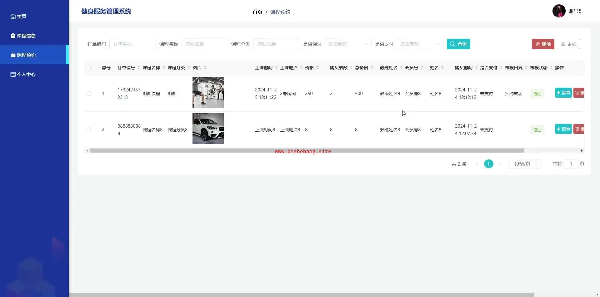Navigate to 个人中心 in the sidebar
Screen dimensions: 600x297
point(26,75)
